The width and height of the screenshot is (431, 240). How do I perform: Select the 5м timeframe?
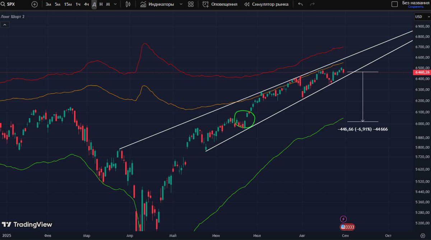coord(57,4)
